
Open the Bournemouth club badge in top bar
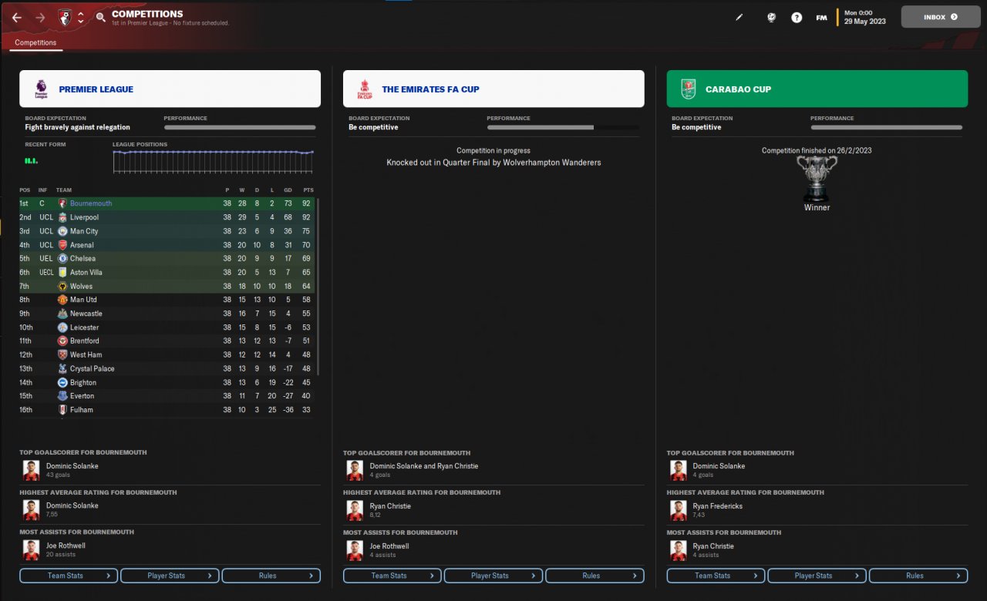point(65,17)
